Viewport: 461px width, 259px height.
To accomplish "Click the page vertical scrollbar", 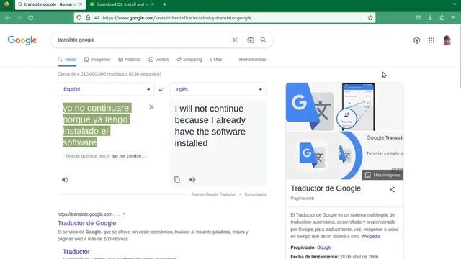I will 460,56.
